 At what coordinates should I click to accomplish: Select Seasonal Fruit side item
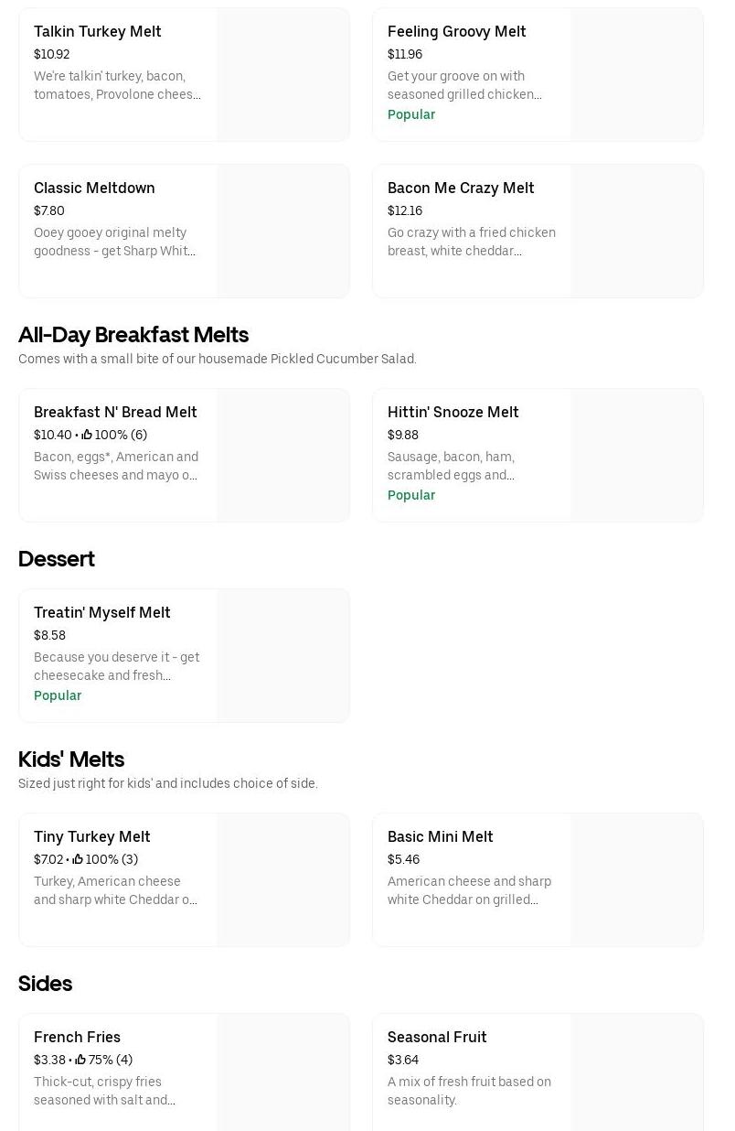(x=437, y=1038)
